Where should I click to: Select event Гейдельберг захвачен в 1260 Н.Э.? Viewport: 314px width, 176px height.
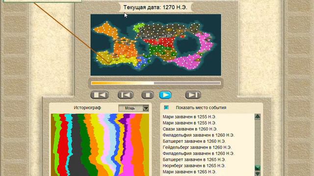[x=197, y=147]
